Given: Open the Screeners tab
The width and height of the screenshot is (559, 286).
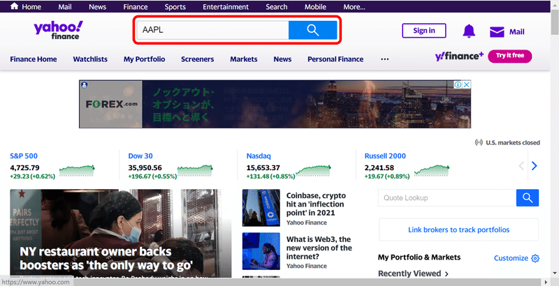Looking at the screenshot, I should [198, 59].
